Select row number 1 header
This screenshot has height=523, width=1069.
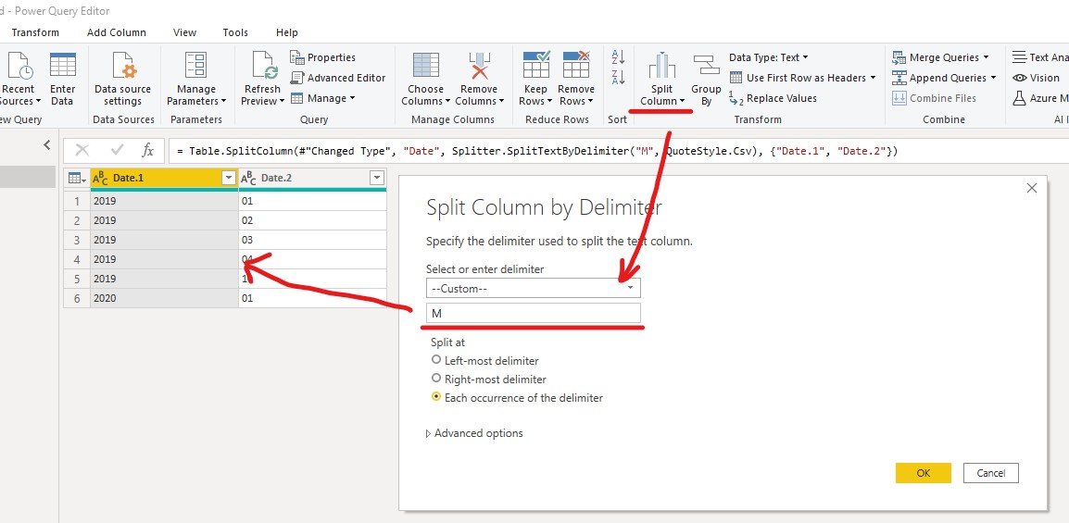[x=77, y=202]
